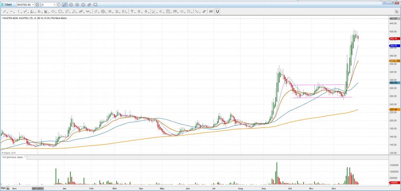Select the triangle drawing tool
401x191 pixels.
(74, 12)
